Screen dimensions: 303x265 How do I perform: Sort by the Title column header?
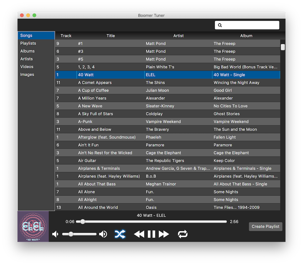[x=111, y=36]
